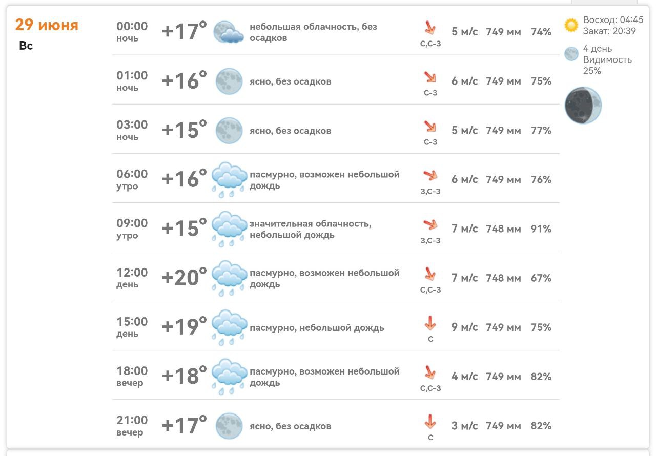656x456 pixels.
Task: Click the 9 м/с wind speed value
Action: [464, 327]
